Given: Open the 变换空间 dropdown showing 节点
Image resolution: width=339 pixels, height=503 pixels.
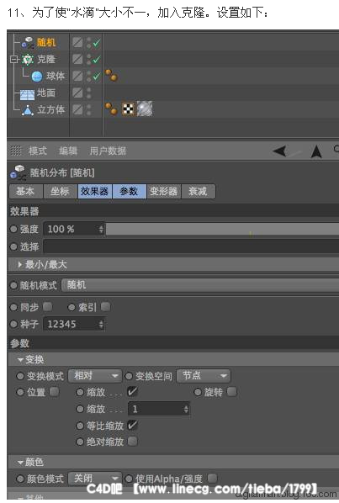Looking at the screenshot, I should point(204,376).
